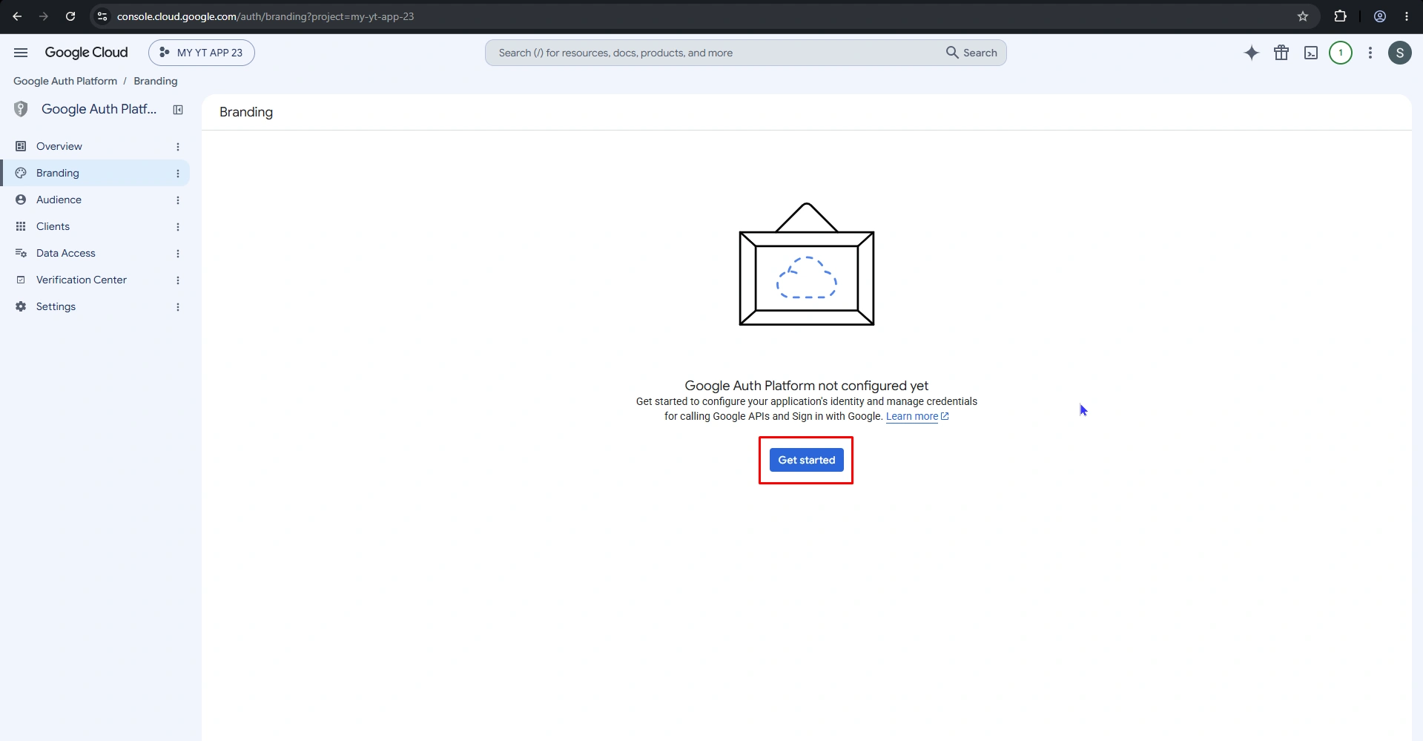Click the Branding breadcrumb
The width and height of the screenshot is (1423, 741).
click(156, 81)
